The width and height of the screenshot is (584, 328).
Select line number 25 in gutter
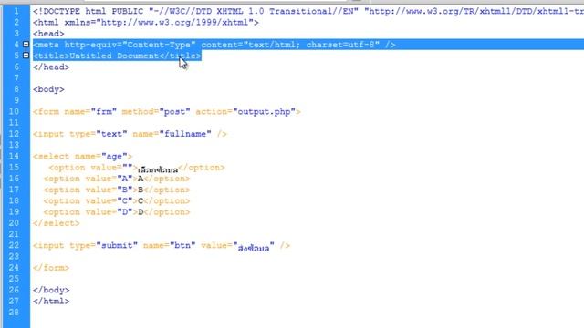point(14,279)
